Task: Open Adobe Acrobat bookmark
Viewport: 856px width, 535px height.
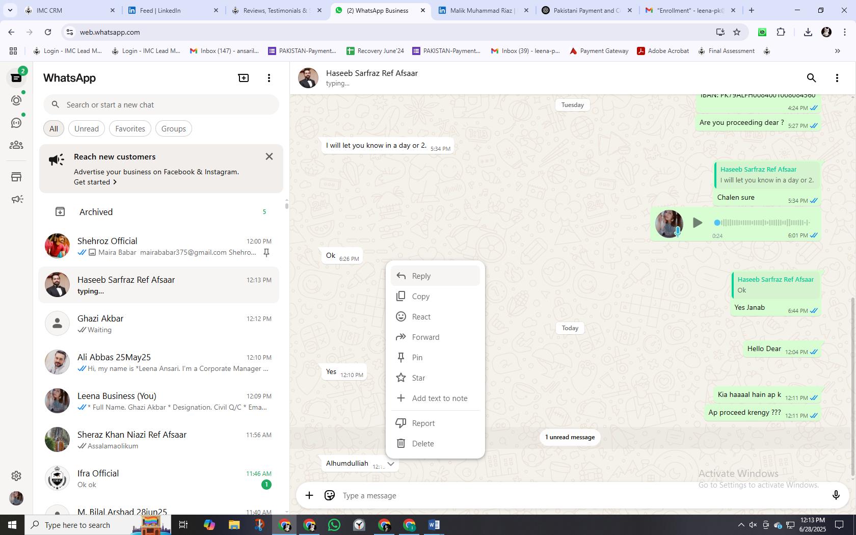Action: (x=663, y=51)
